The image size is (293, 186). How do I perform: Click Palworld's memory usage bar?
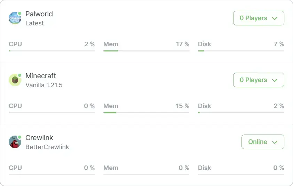(146, 51)
